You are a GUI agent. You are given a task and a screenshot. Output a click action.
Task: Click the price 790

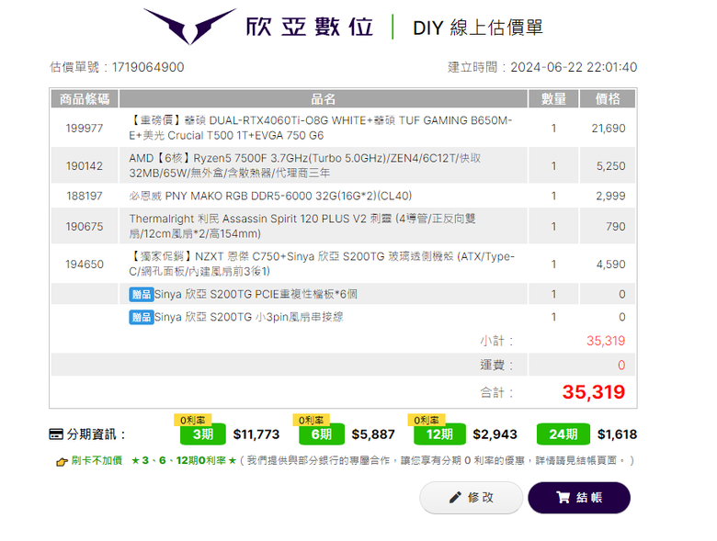tap(616, 227)
